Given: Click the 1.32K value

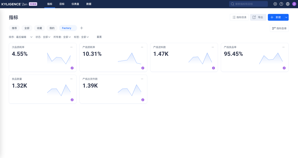Looking at the screenshot, I should point(19,86).
